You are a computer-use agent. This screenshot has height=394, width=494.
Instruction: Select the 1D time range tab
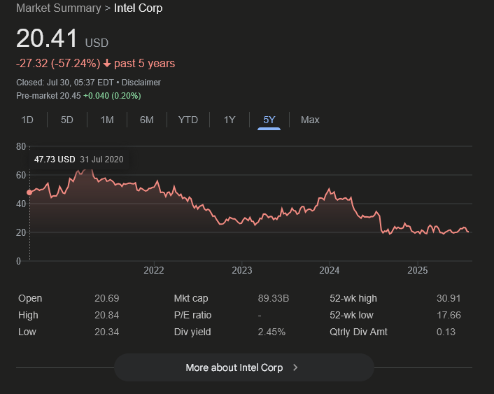tap(27, 120)
